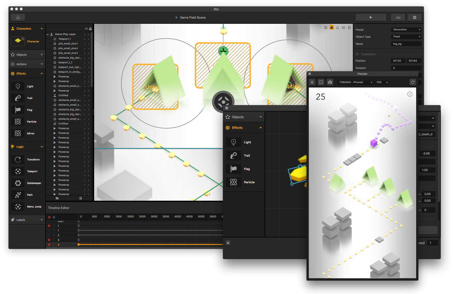Viewport: 453px width, 294px height.
Task: Toggle the orange lock icon above canvas
Action: pos(332,27)
